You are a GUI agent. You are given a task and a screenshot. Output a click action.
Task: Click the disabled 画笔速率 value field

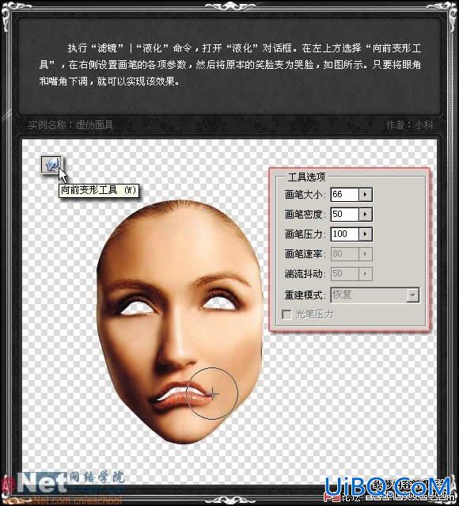pos(345,254)
